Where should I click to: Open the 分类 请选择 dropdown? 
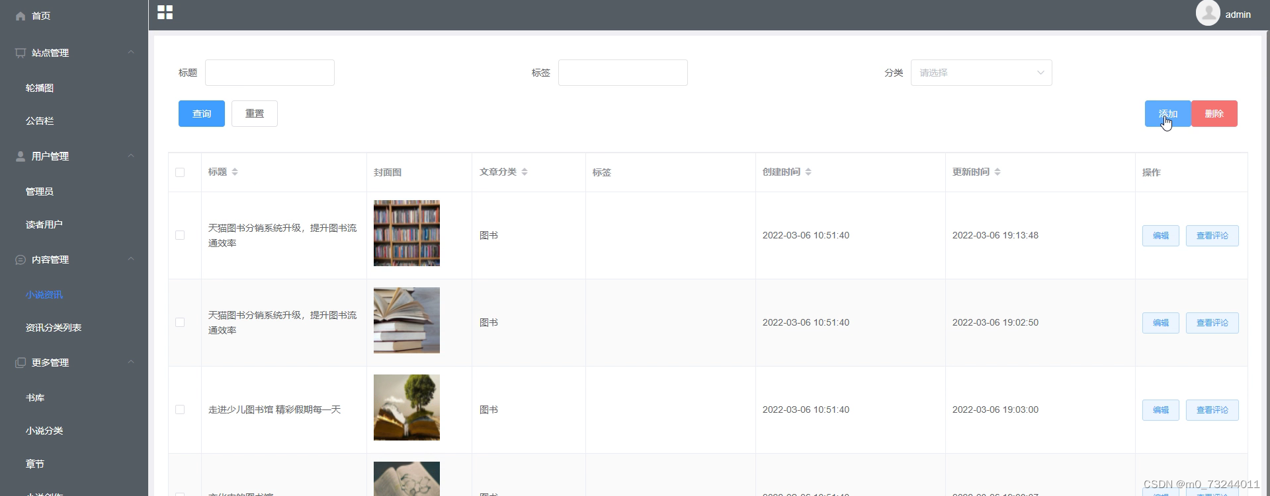(981, 73)
